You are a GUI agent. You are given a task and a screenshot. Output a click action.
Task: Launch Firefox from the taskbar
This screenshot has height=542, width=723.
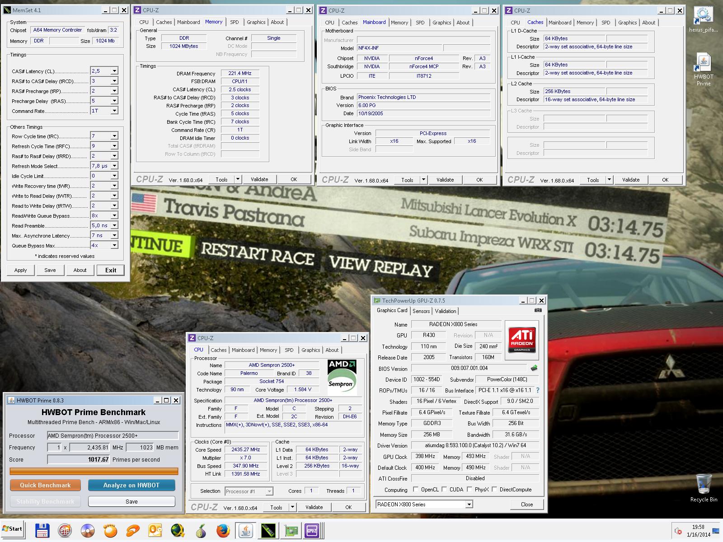(x=223, y=531)
